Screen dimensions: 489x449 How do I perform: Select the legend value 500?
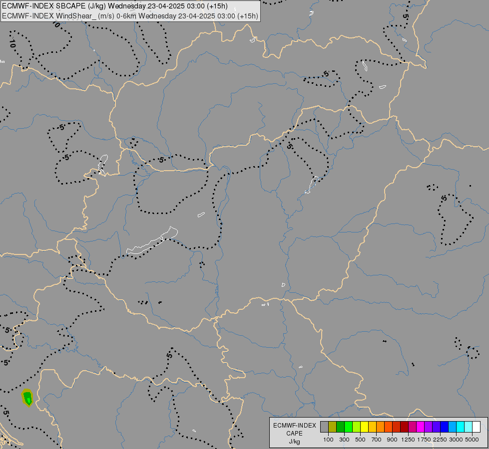pyautogui.click(x=360, y=440)
